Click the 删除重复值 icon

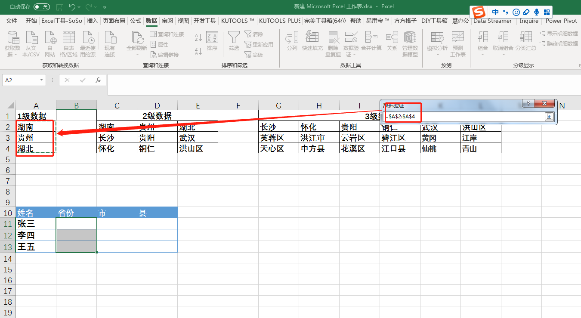tap(333, 44)
